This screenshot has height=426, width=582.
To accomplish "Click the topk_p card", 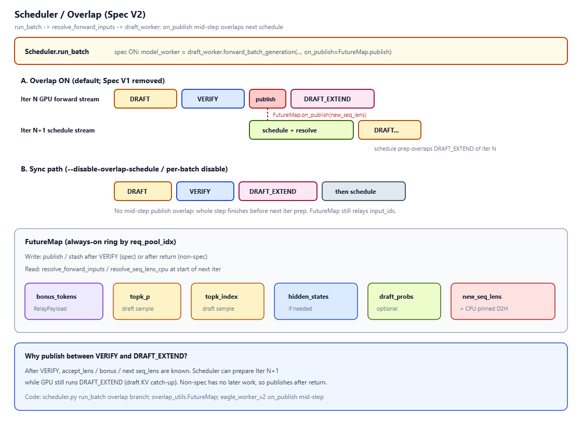I will pyautogui.click(x=147, y=301).
